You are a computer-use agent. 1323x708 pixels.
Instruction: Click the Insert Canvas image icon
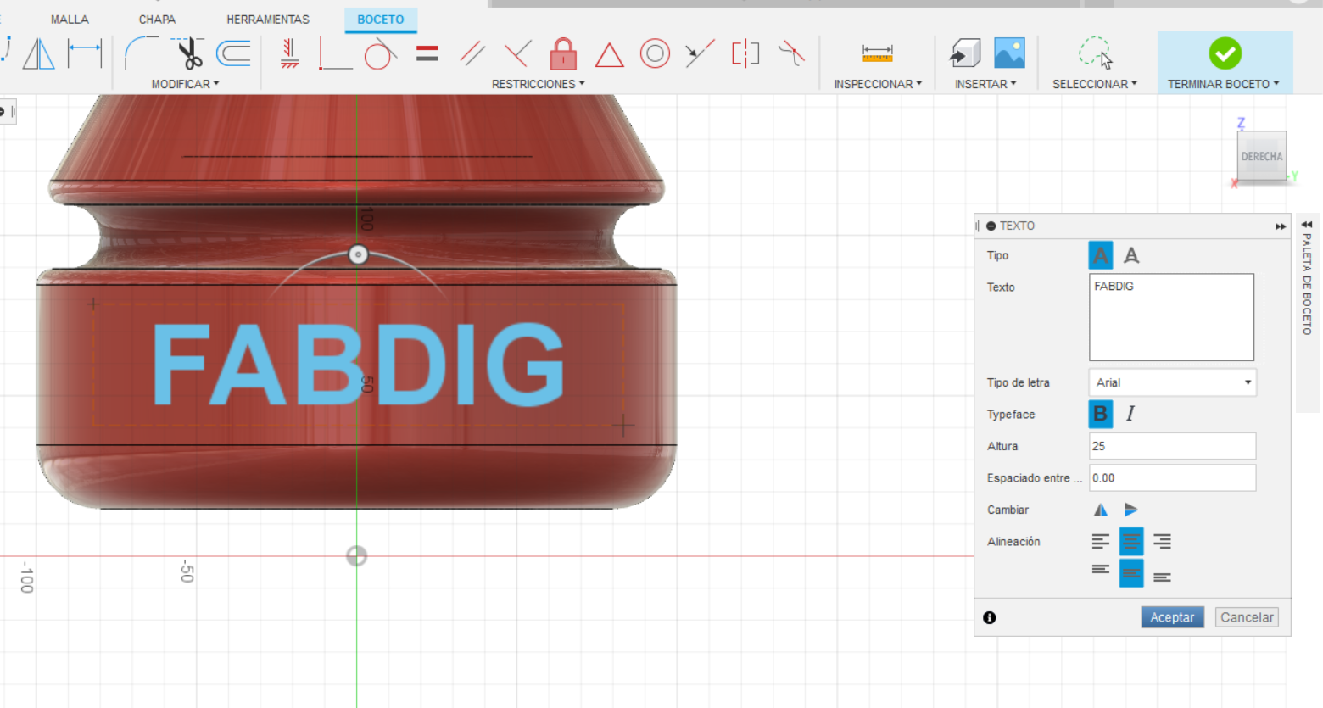pyautogui.click(x=1009, y=53)
